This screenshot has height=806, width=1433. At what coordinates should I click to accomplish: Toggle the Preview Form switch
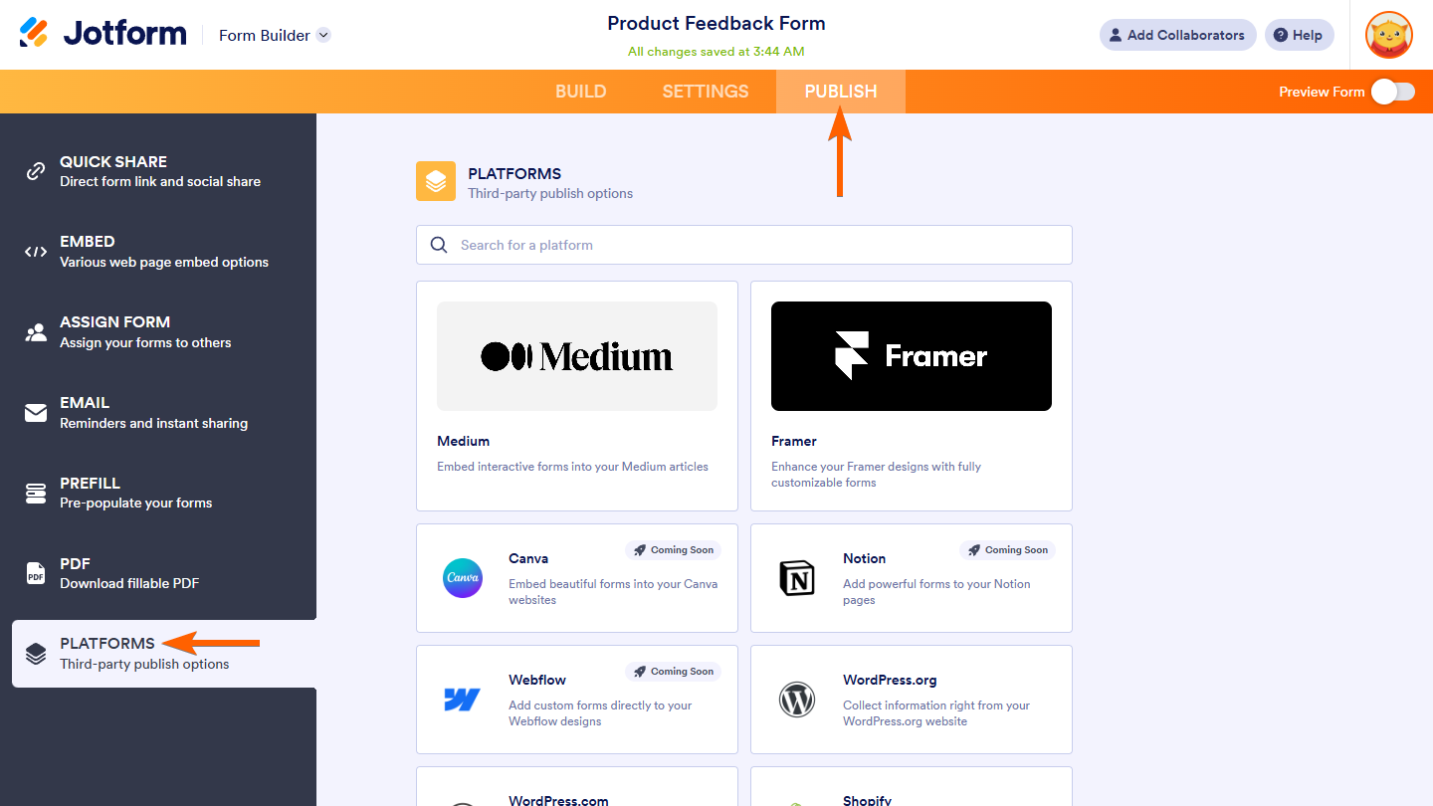tap(1392, 92)
